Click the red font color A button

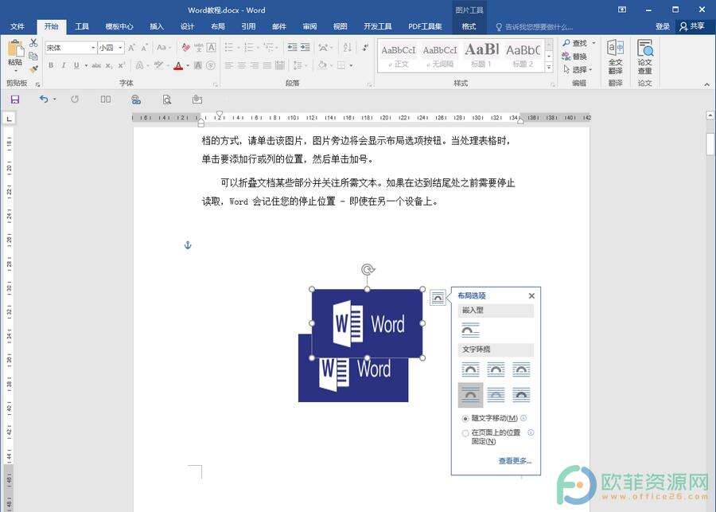177,65
